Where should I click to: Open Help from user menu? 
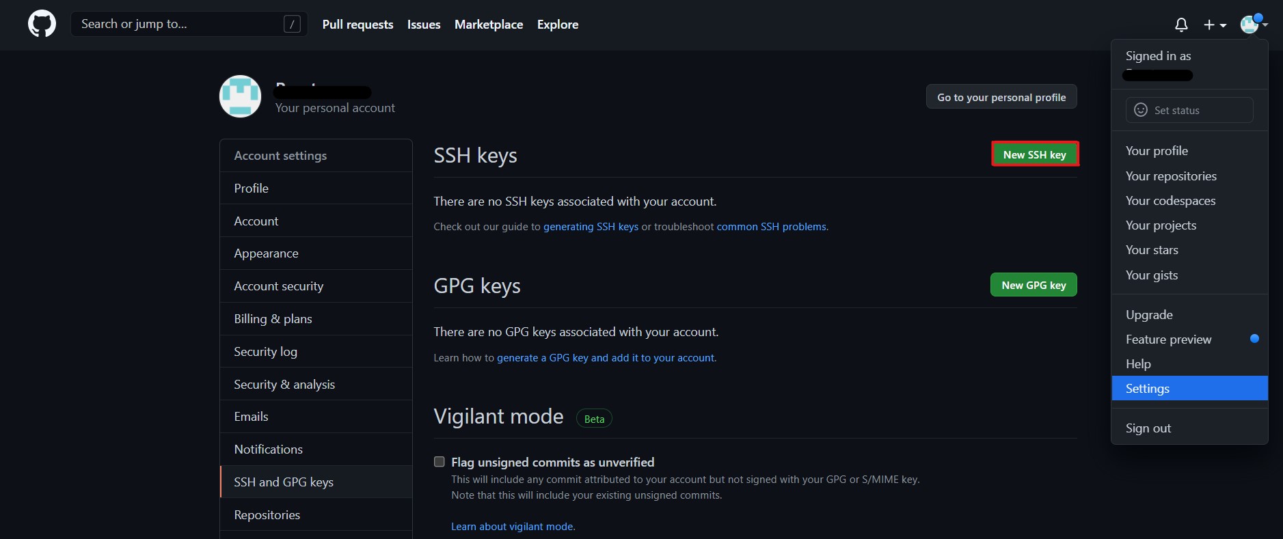point(1189,364)
